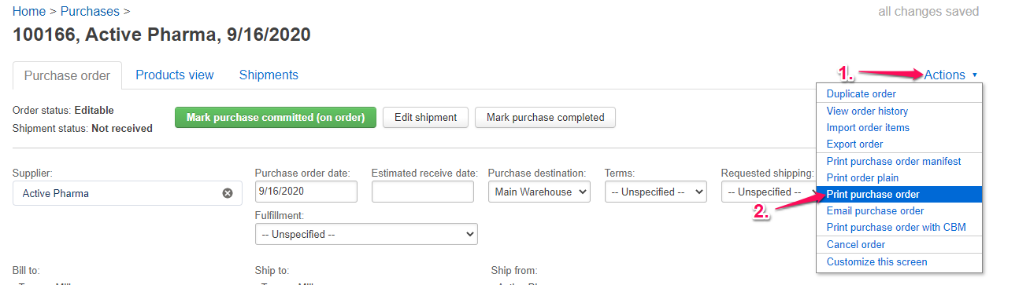This screenshot has width=1019, height=285.
Task: Click the Edit shipment button
Action: pyautogui.click(x=425, y=118)
